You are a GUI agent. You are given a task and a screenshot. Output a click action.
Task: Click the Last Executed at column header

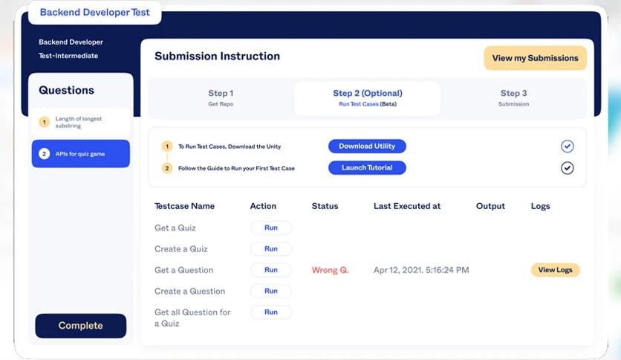[407, 206]
